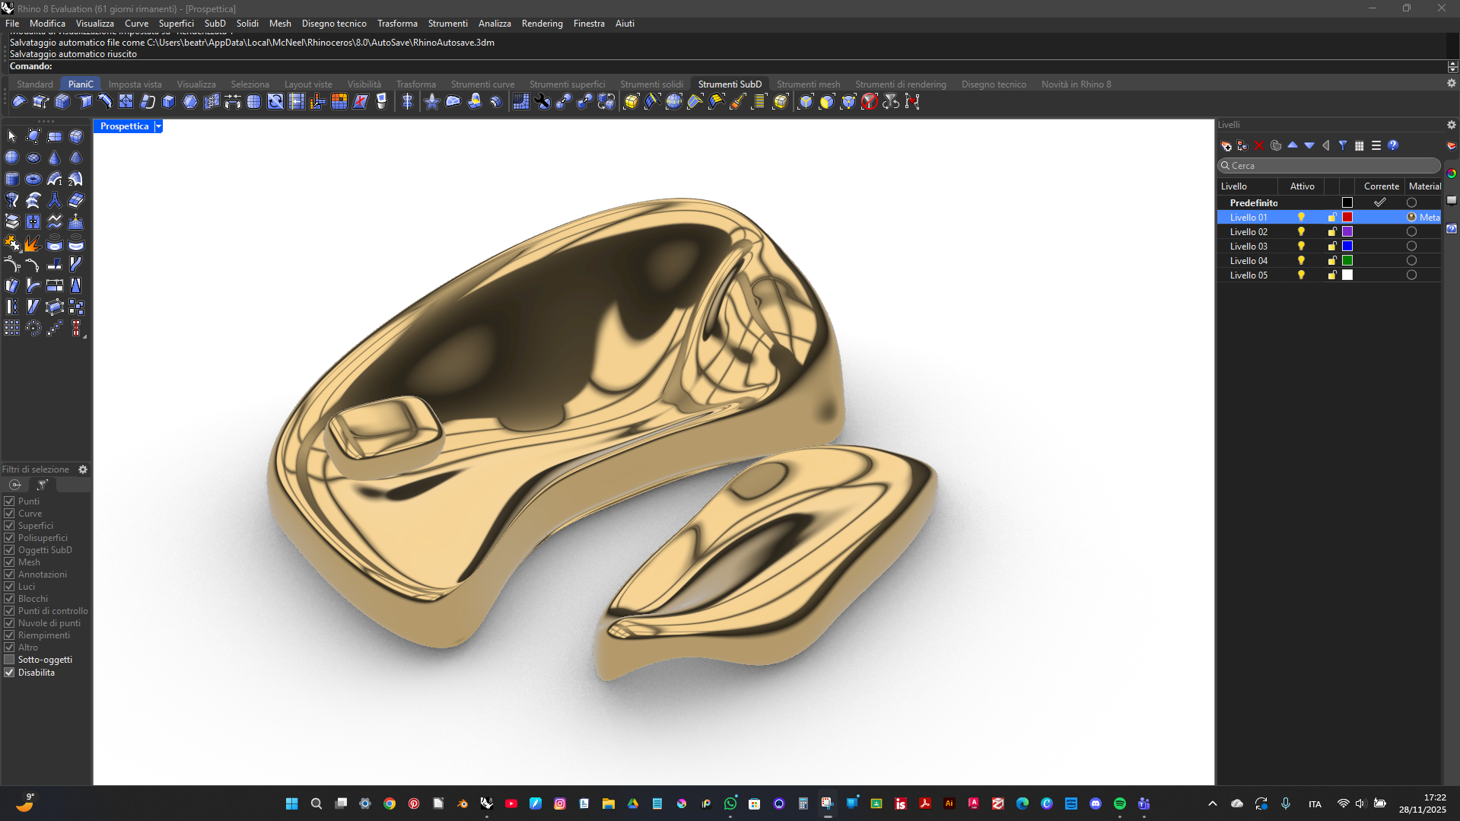Turn off Livello 03 lightbulb visibility

tap(1301, 246)
